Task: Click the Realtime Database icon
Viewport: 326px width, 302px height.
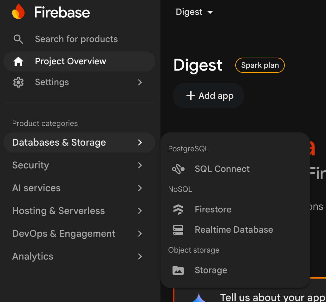Action: pyautogui.click(x=178, y=230)
